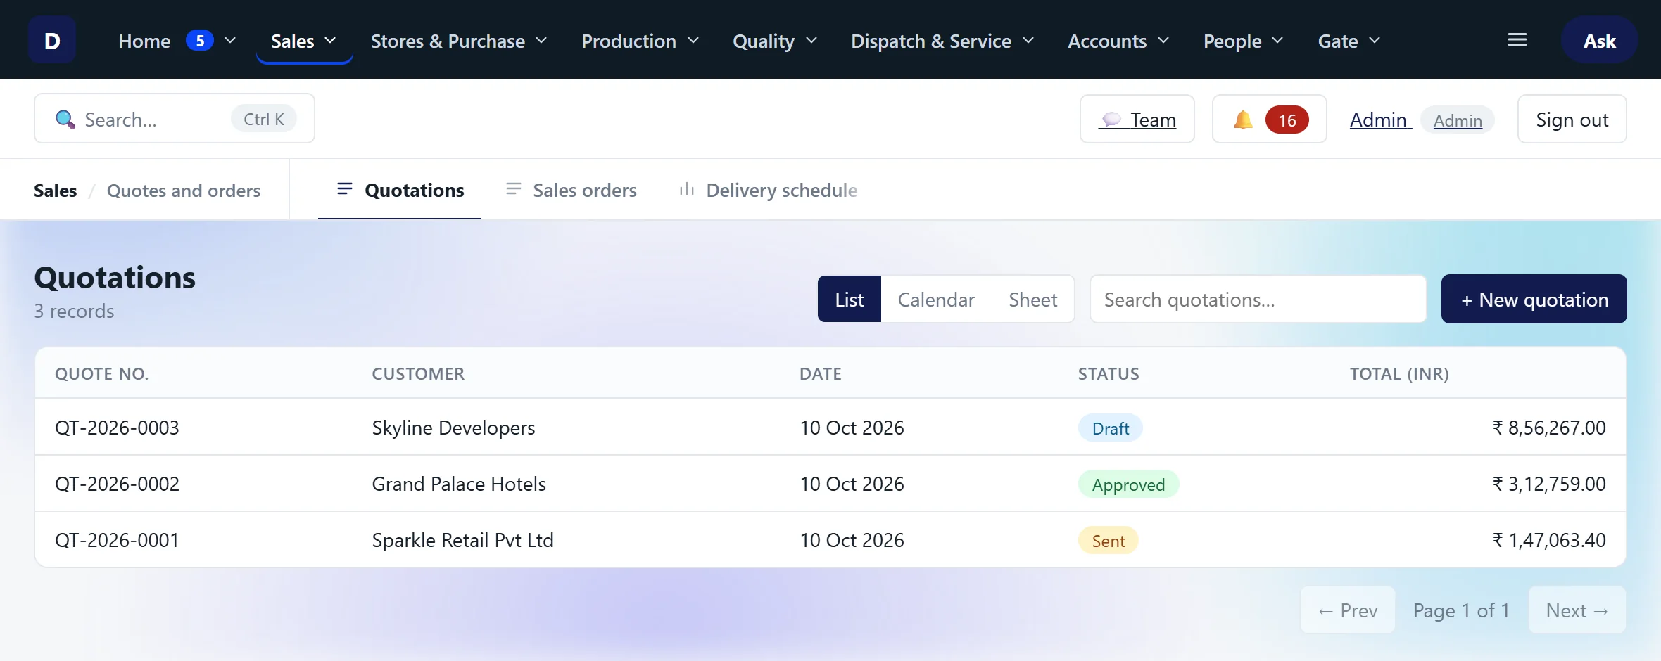Click the Delivery schedule chart icon
This screenshot has width=1661, height=661.
click(687, 190)
